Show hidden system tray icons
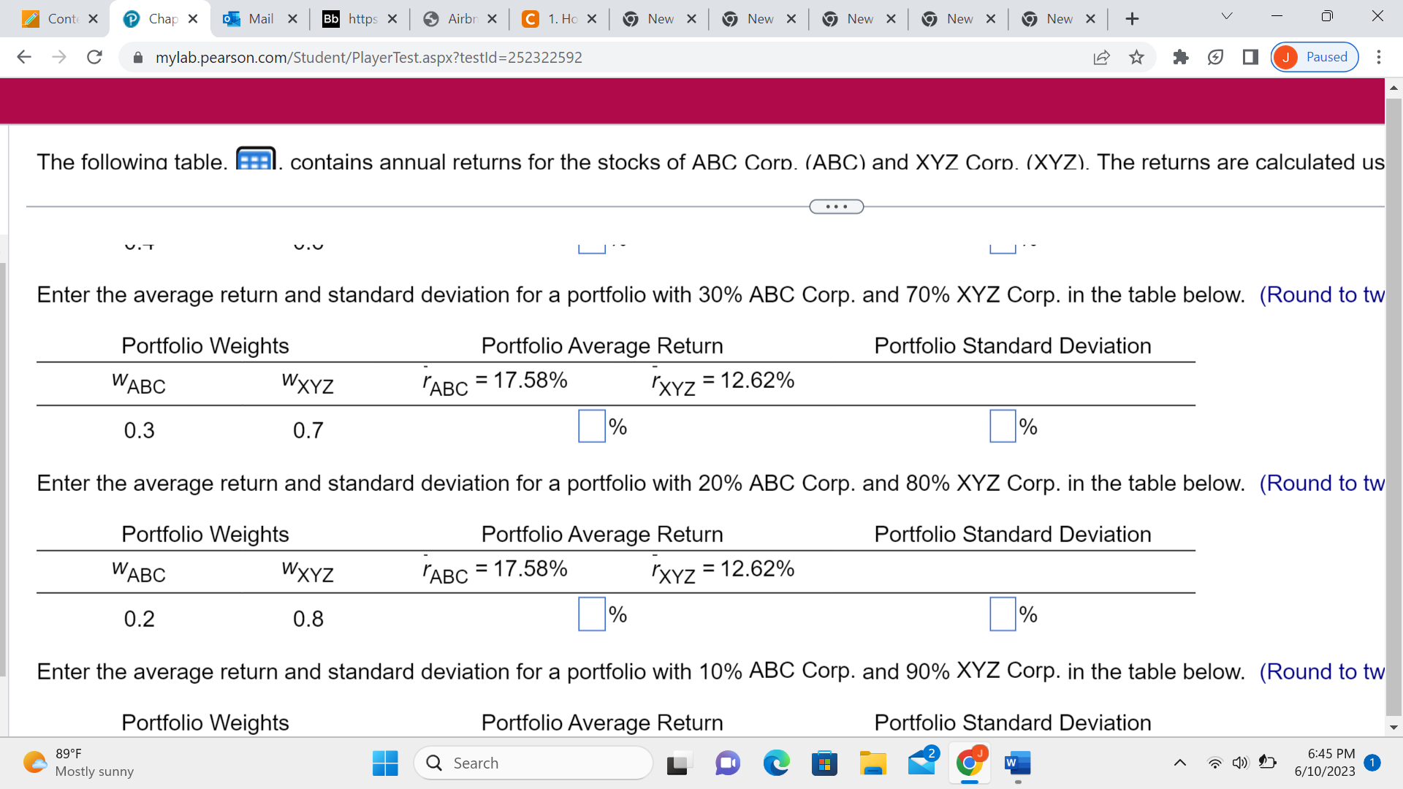Image resolution: width=1403 pixels, height=789 pixels. (x=1179, y=763)
